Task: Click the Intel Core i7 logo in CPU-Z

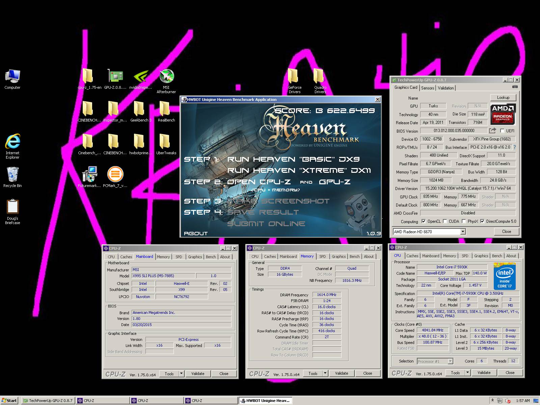Action: (x=505, y=277)
